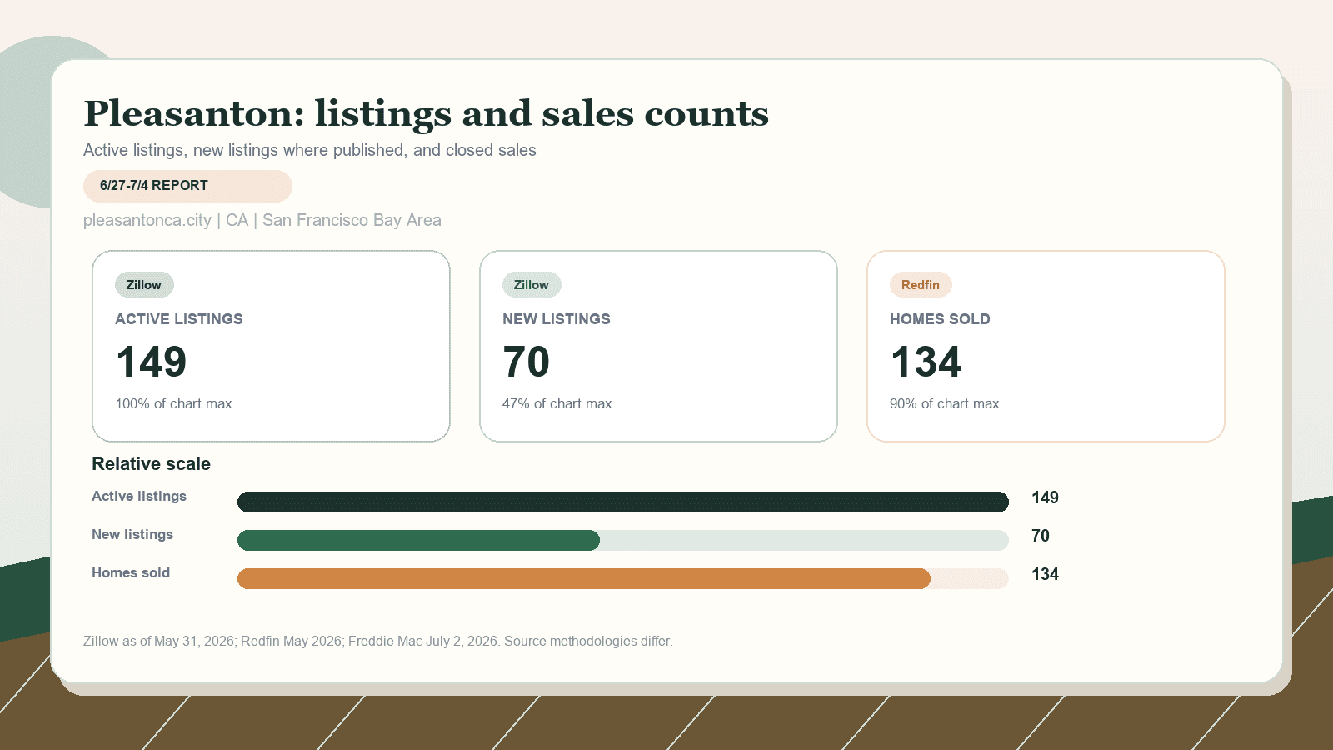
Task: Click the 134 value beside Homes sold bar
Action: [x=1045, y=574]
